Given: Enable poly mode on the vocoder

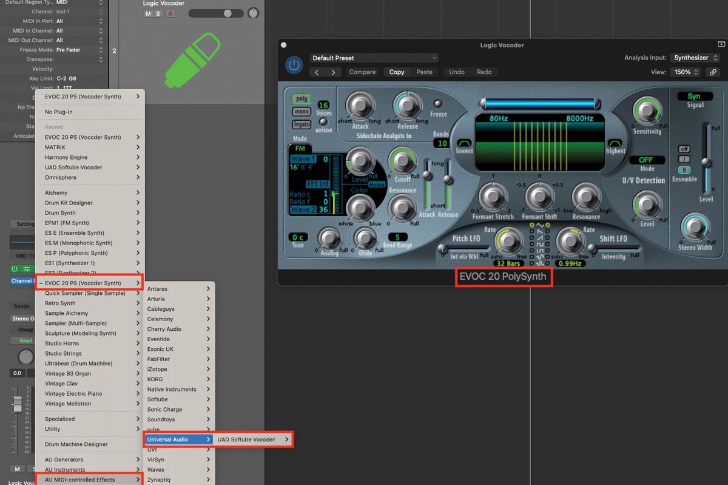Looking at the screenshot, I should pos(302,98).
